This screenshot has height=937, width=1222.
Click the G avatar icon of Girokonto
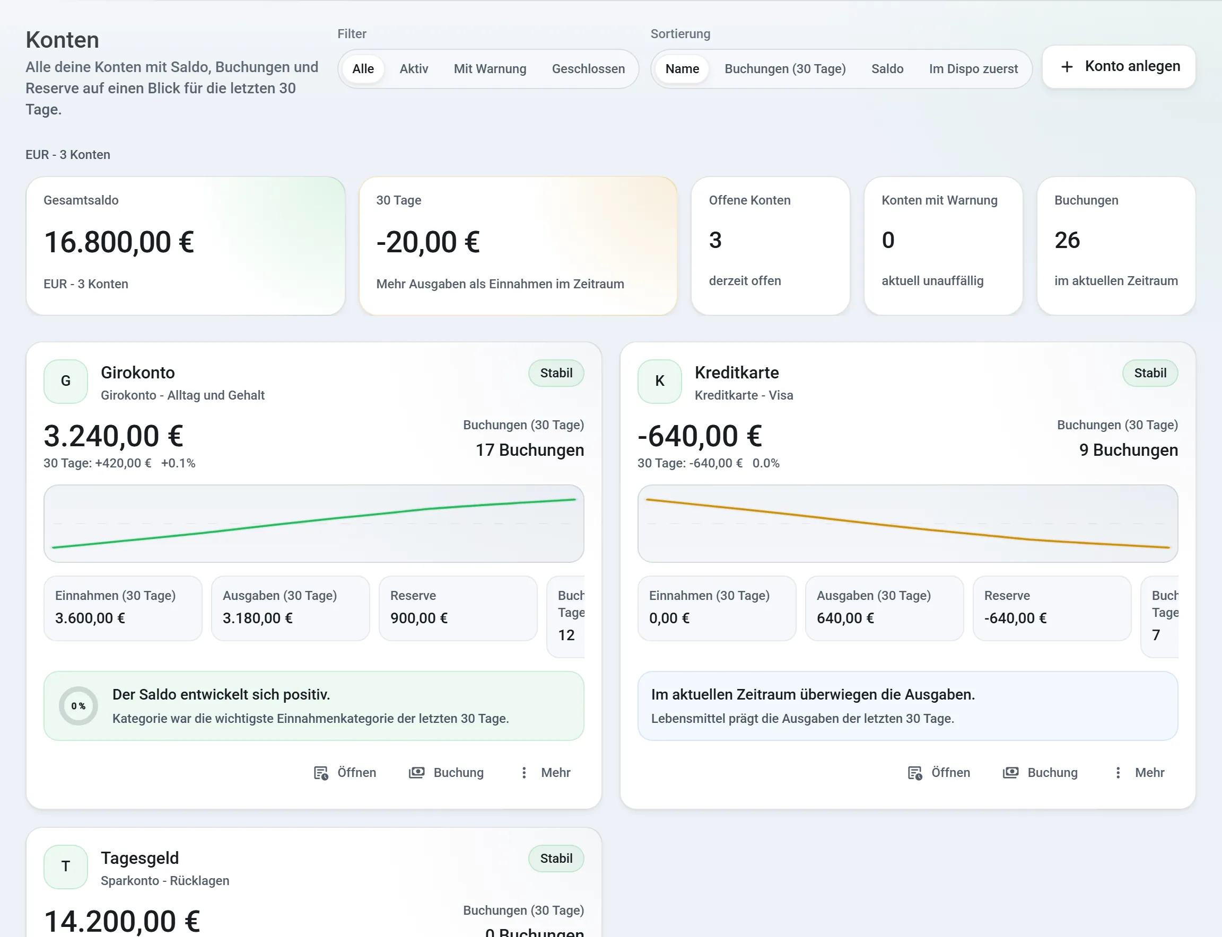(x=66, y=382)
